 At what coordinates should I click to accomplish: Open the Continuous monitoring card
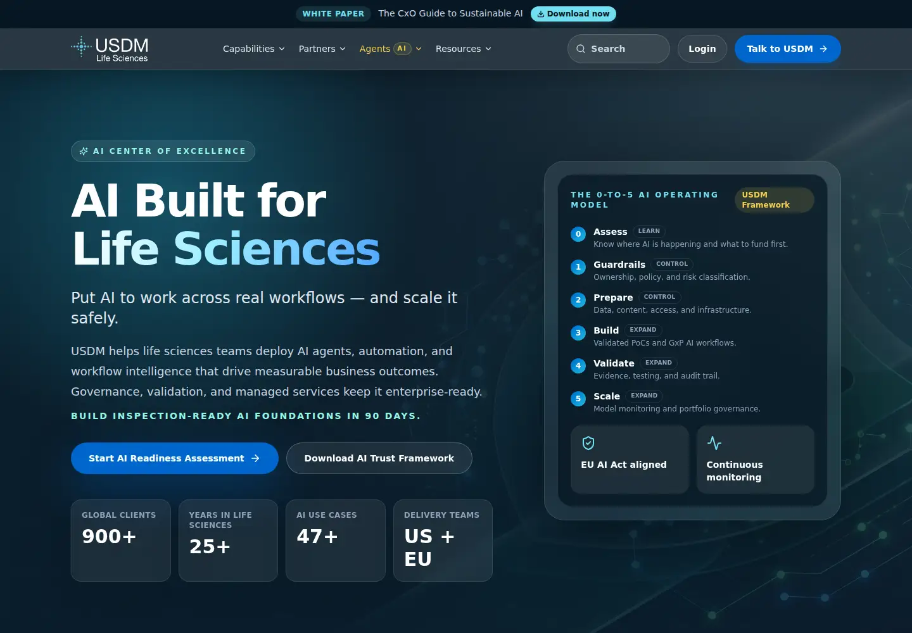756,459
